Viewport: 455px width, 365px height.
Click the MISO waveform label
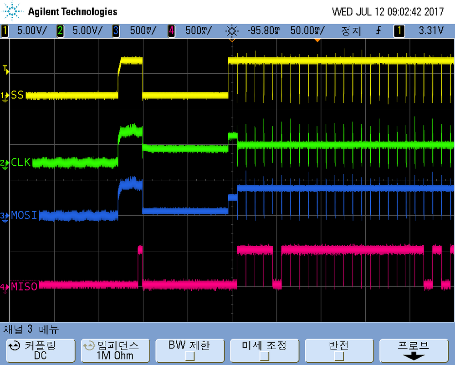24,287
